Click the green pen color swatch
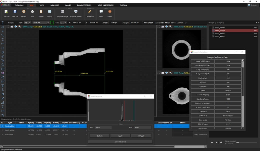Image resolution: width=260 pixels, height=151 pixels. (51, 22)
